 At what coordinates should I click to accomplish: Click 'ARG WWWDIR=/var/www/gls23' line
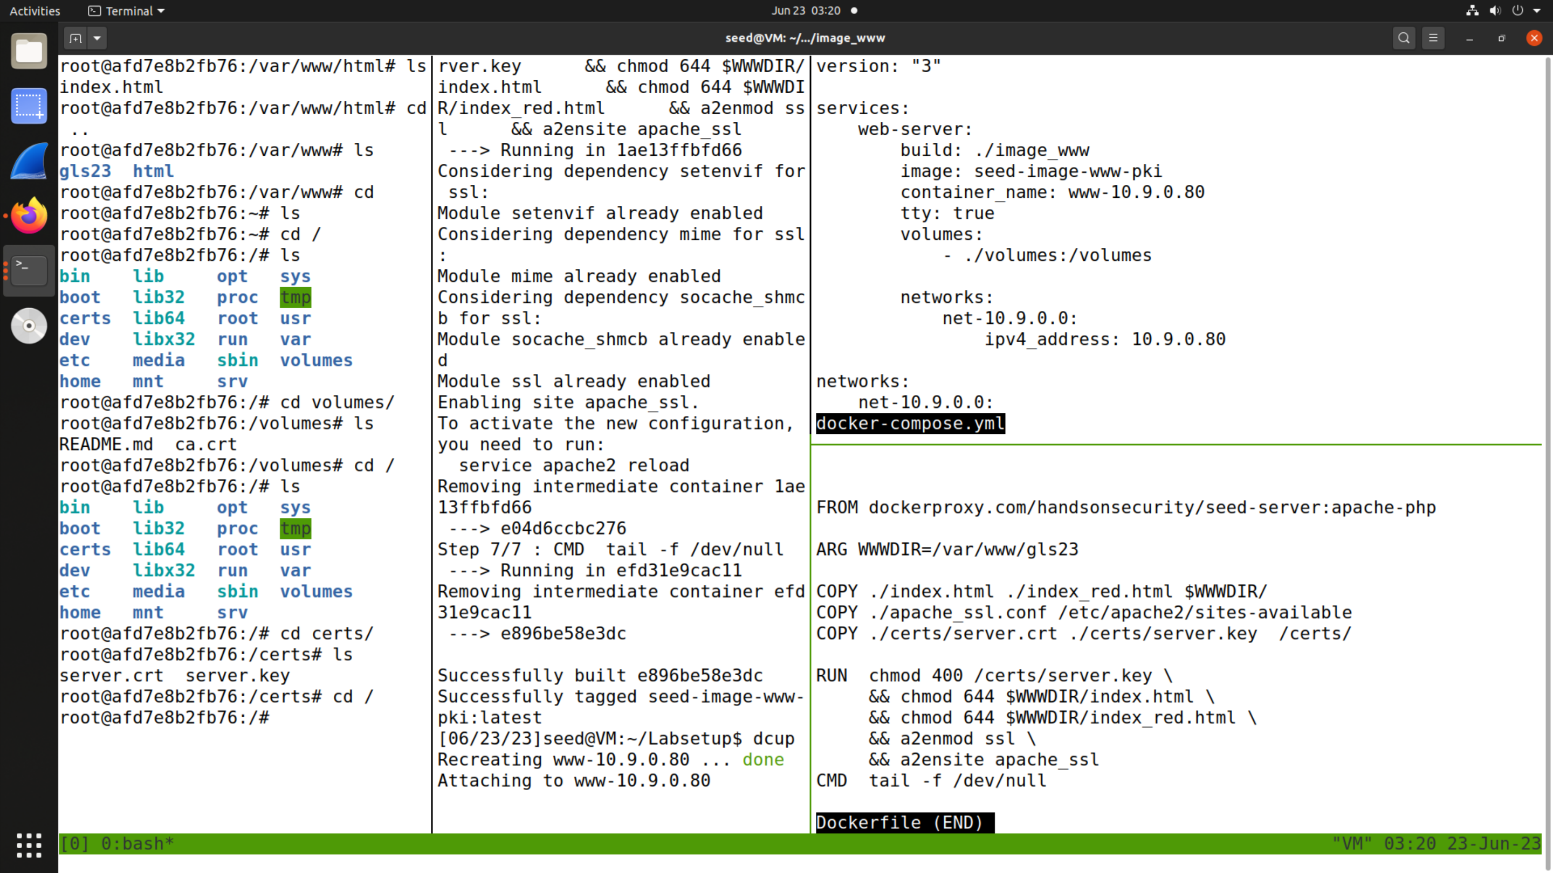coord(947,549)
